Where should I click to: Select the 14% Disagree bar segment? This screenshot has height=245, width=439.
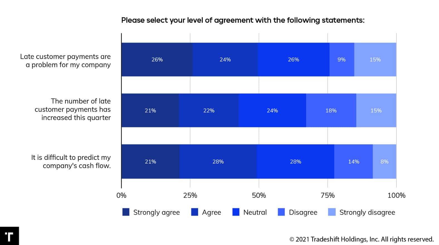point(353,162)
